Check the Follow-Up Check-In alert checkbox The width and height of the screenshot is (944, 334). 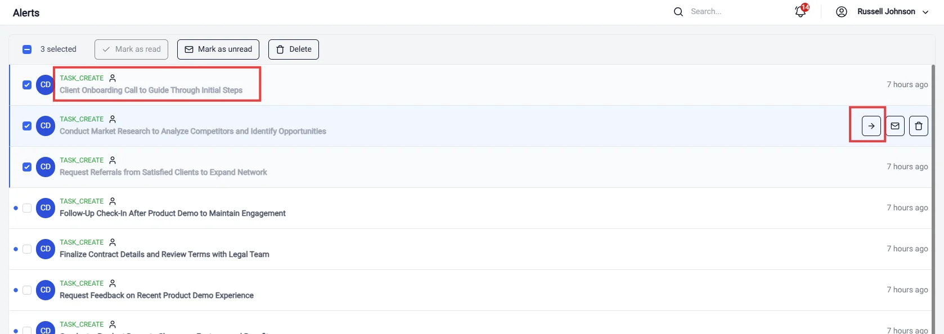coord(27,208)
